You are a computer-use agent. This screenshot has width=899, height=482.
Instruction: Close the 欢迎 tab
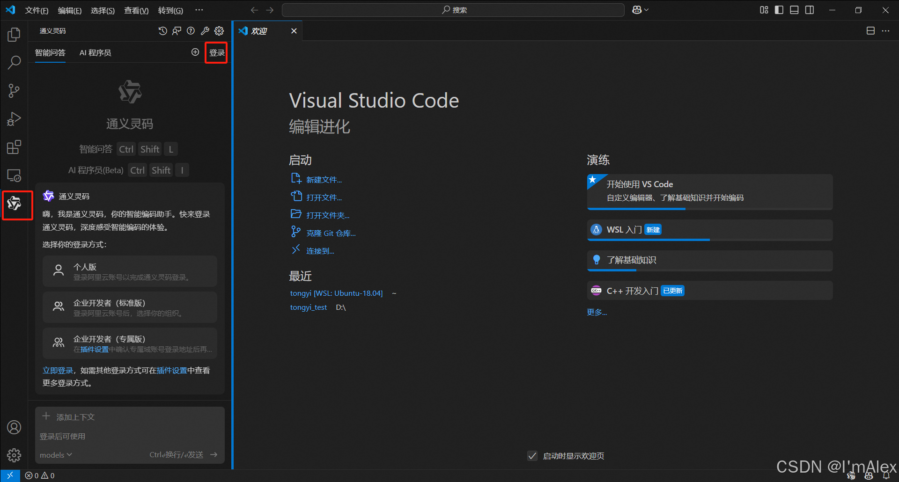(x=294, y=31)
